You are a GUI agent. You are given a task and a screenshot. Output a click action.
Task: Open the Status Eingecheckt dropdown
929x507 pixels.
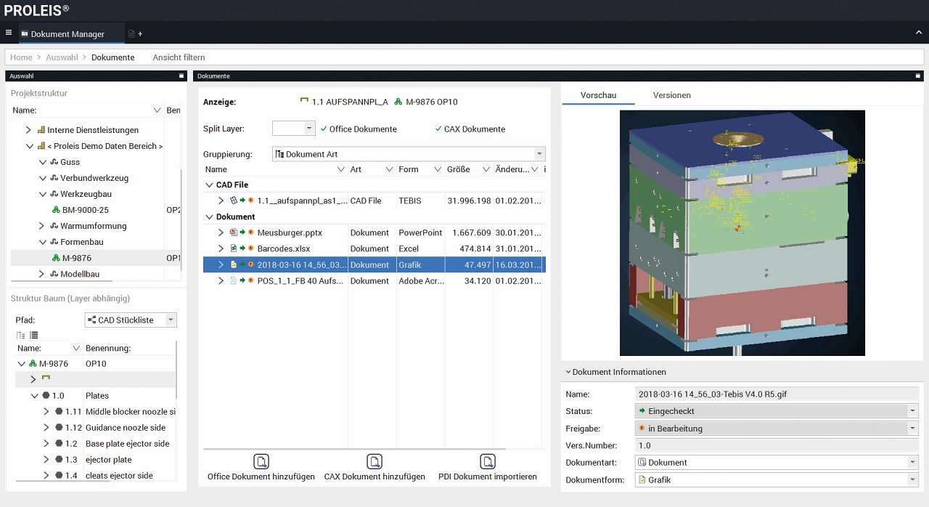[912, 411]
